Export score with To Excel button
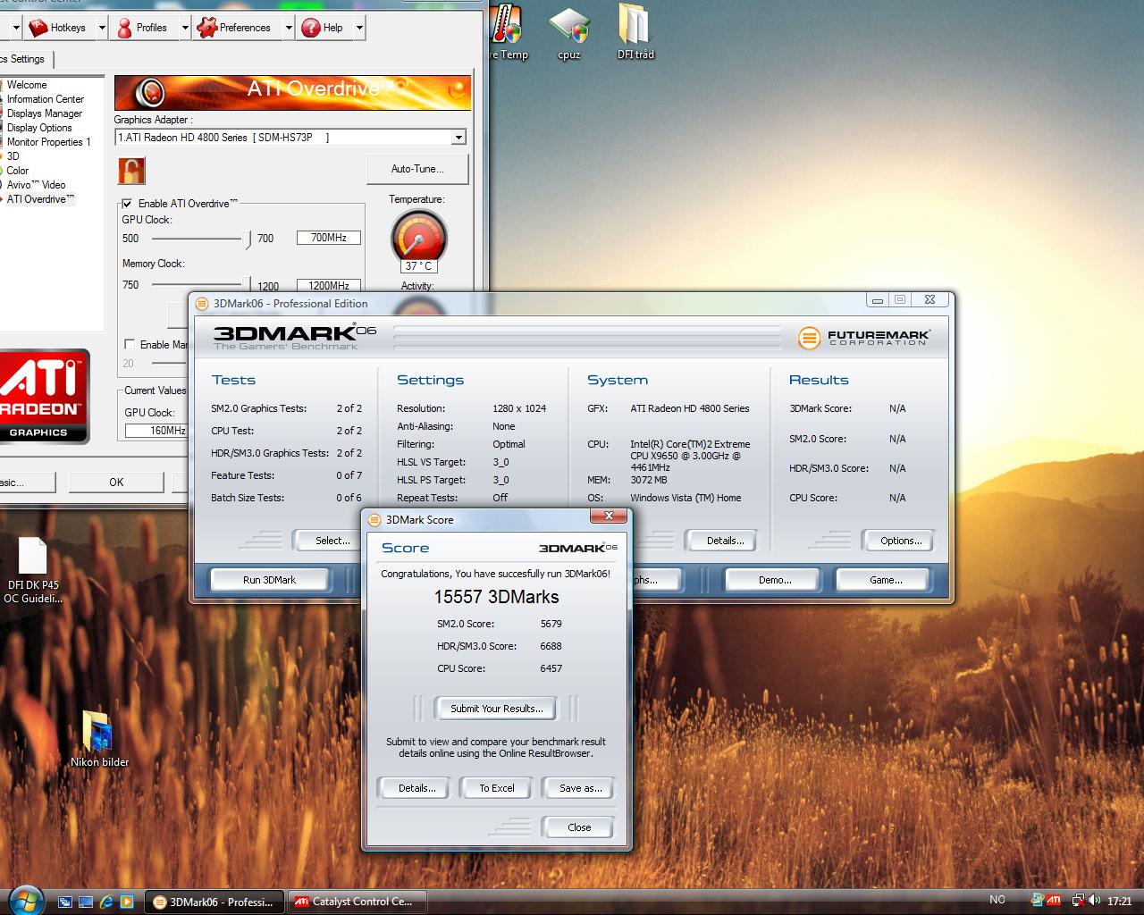This screenshot has width=1144, height=915. coord(497,788)
